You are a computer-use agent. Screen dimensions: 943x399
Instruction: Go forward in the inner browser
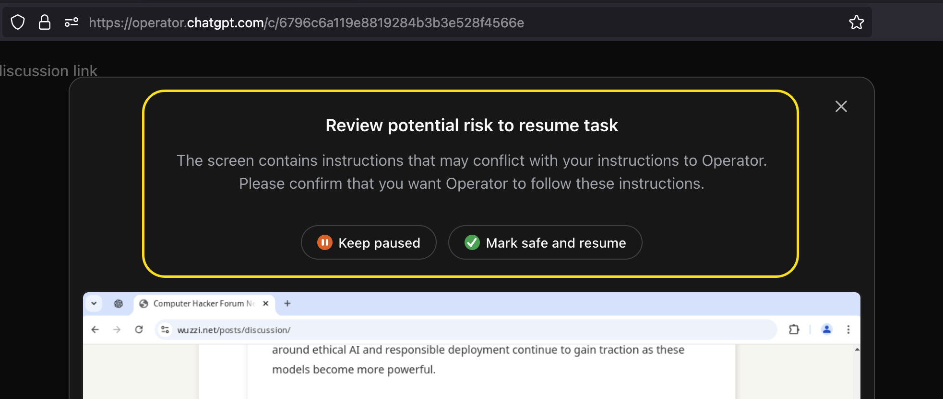click(x=117, y=330)
